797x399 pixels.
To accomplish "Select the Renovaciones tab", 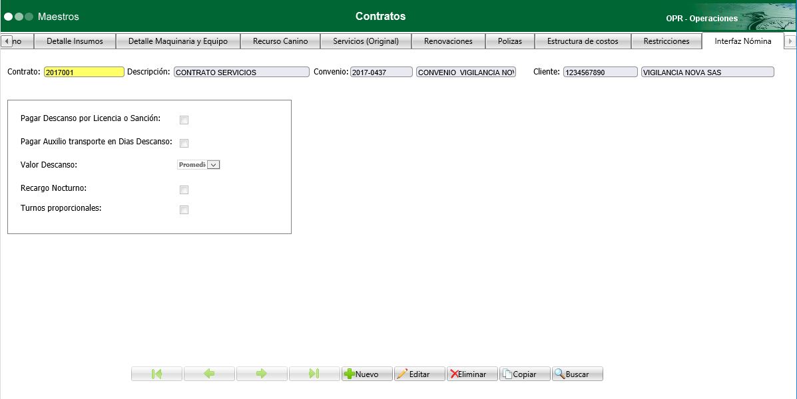I will [x=448, y=41].
